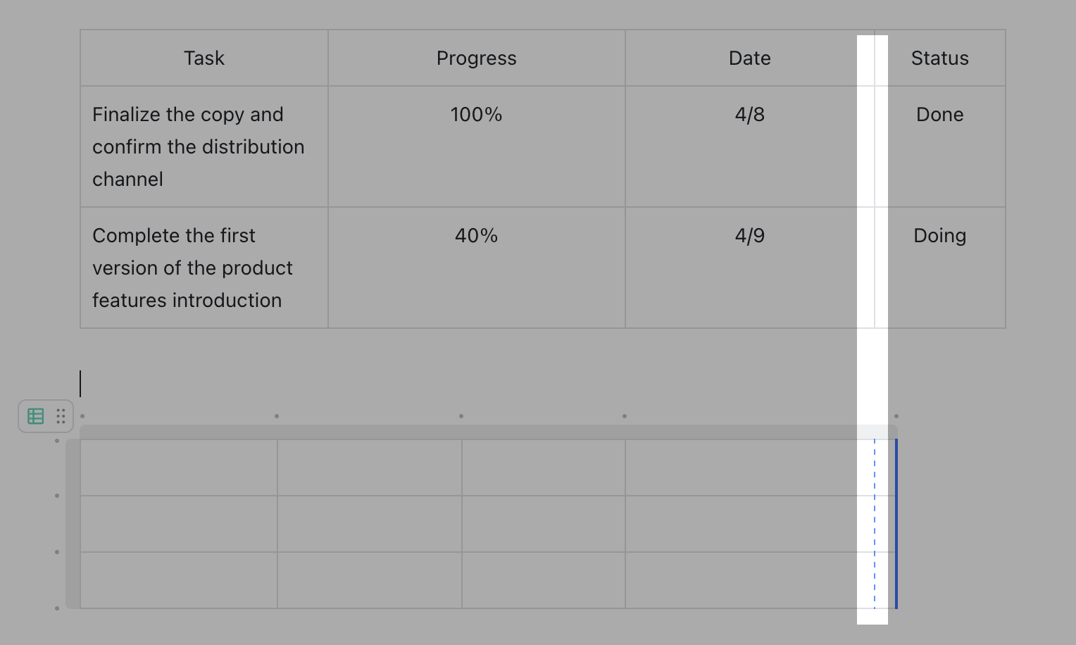Select the third column handle dot

[461, 415]
